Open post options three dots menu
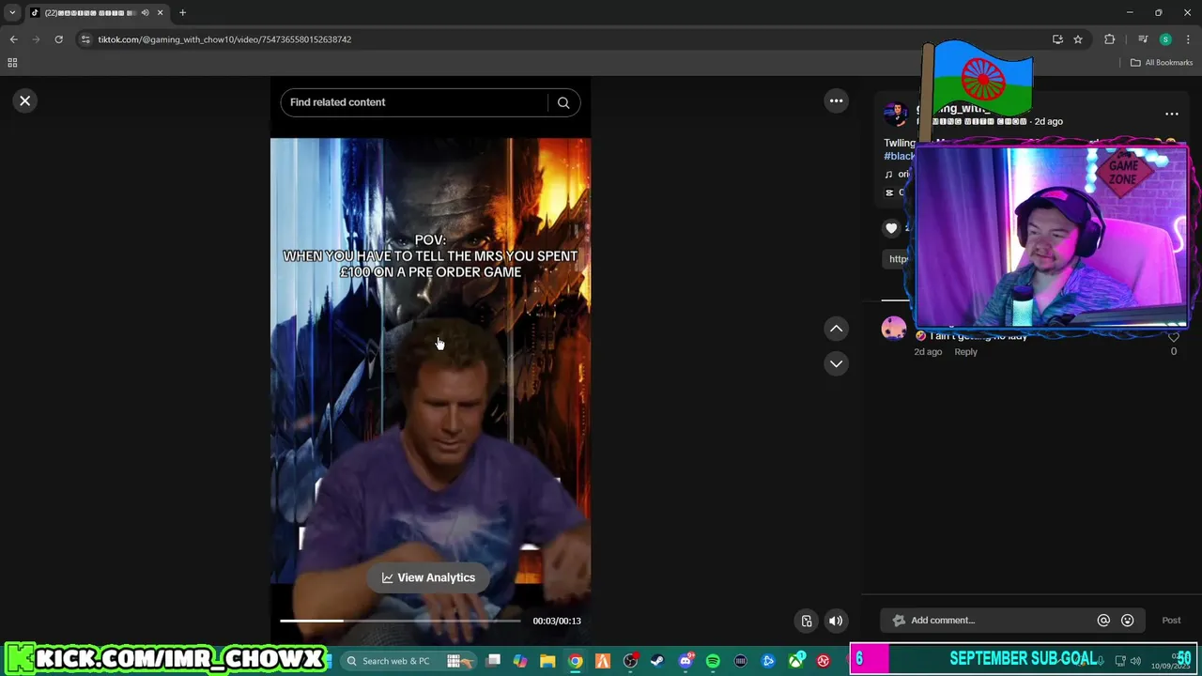This screenshot has height=676, width=1202. coord(1172,114)
